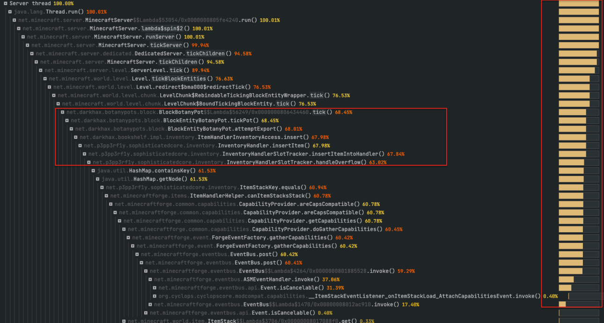Select the EventBus$$Lambda$4264 invoke() row
The width and height of the screenshot is (604, 323).
pyautogui.click(x=282, y=271)
